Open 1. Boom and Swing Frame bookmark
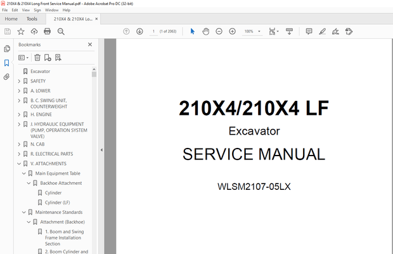Screen dimensions: 393x254 click(x=65, y=237)
